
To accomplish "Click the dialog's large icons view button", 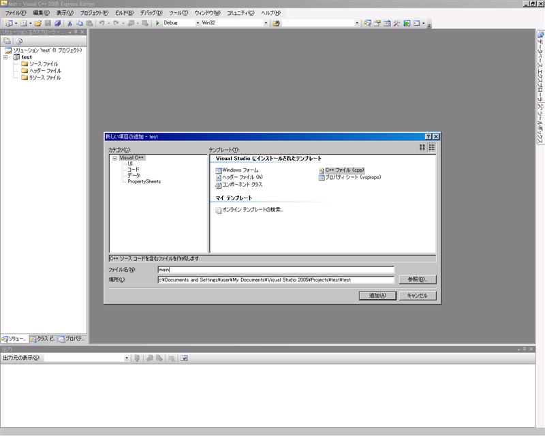I will coord(422,147).
